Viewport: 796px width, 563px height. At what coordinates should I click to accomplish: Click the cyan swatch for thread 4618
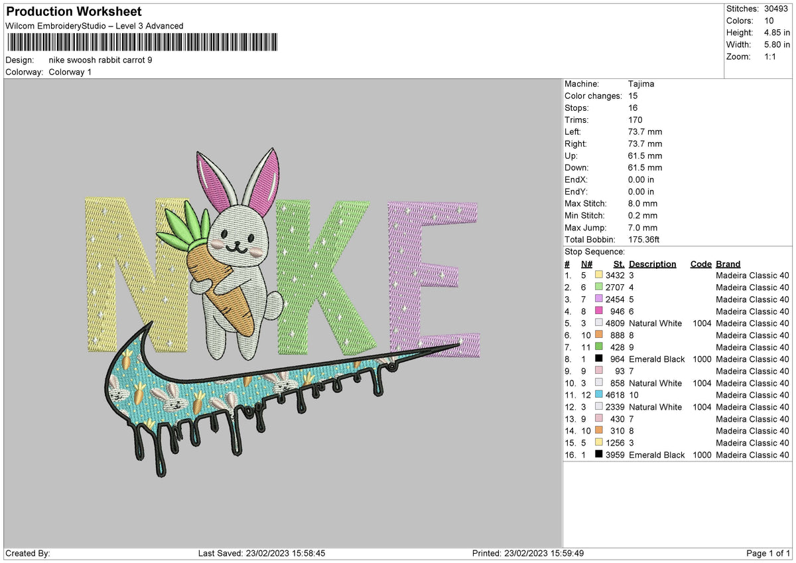pos(598,395)
